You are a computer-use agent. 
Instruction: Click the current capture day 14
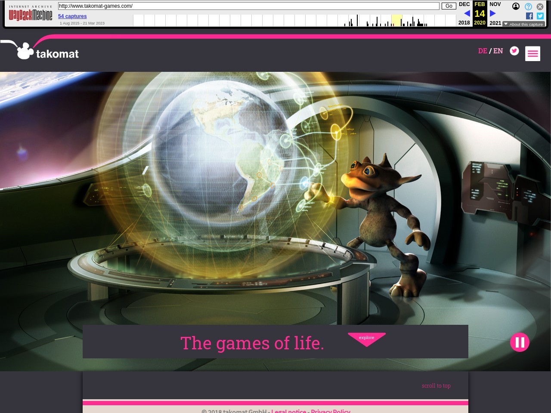tap(480, 14)
